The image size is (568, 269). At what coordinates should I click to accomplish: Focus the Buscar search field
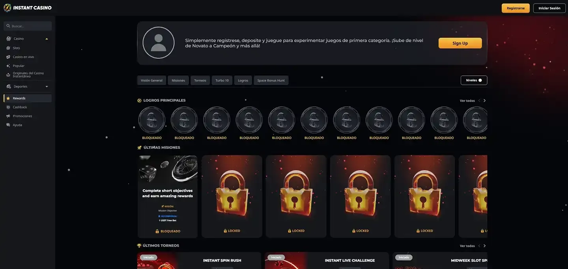(x=28, y=26)
